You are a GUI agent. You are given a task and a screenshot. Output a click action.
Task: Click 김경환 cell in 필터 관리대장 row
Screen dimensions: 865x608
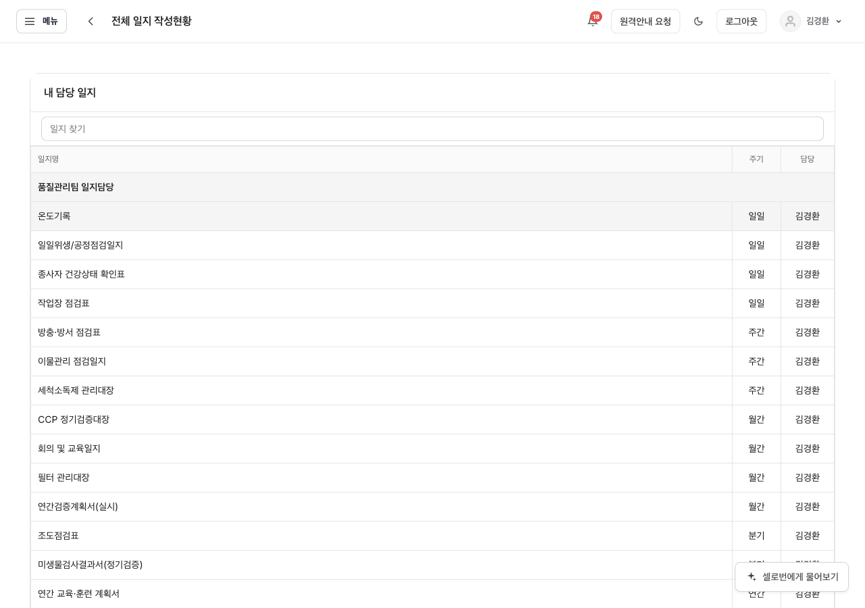808,478
